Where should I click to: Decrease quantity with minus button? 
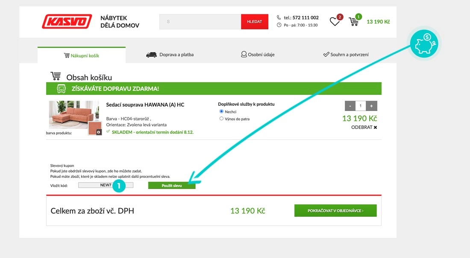tap(350, 106)
